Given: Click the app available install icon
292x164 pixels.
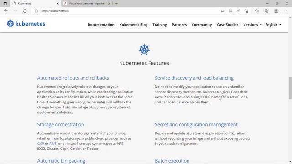Looking at the screenshot, I should pos(223,11).
